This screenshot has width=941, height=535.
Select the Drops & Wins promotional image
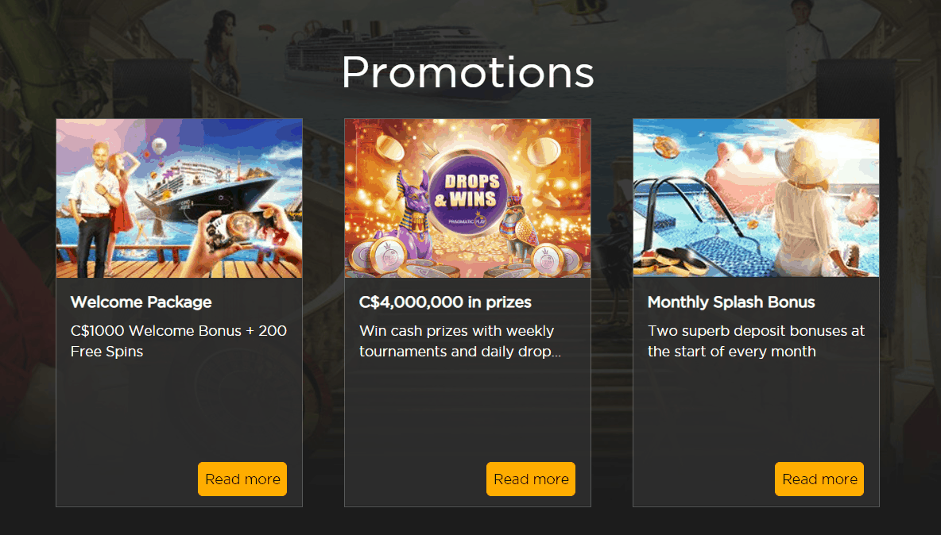(467, 198)
